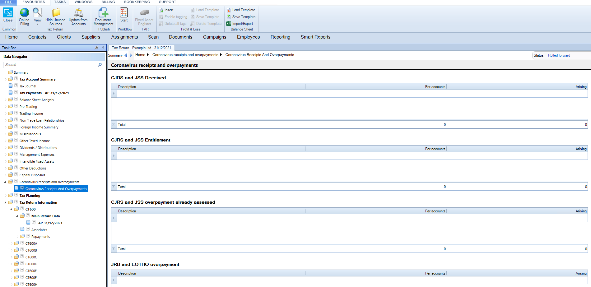This screenshot has width=591, height=287.
Task: Click Enable tagging in ribbon
Action: pyautogui.click(x=173, y=17)
